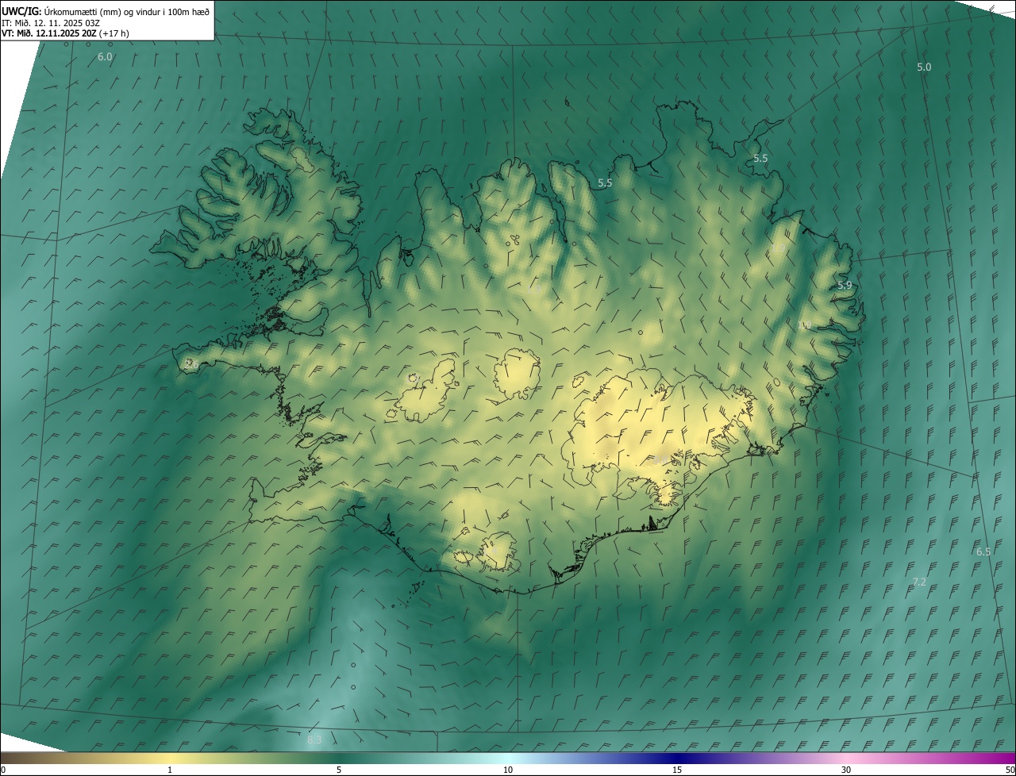The height and width of the screenshot is (776, 1016).
Task: Click the 8.3 value label near the bottom
Action: (x=314, y=740)
